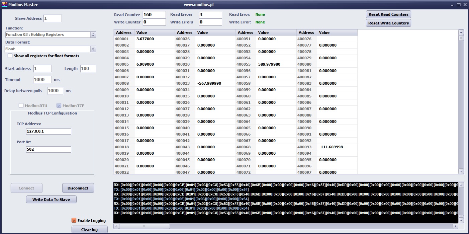Click the Write Error None status
Viewport: 469px width, 234px height.
[260, 22]
